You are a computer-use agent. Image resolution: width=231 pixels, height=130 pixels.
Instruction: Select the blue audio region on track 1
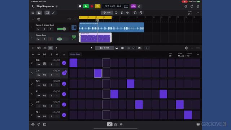coord(112,27)
